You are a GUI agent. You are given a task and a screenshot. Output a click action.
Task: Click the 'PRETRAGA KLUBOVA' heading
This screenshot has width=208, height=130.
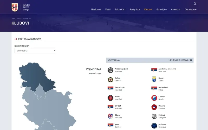[30, 39]
